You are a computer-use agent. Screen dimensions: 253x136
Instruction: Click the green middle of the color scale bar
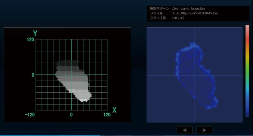(x=247, y=71)
